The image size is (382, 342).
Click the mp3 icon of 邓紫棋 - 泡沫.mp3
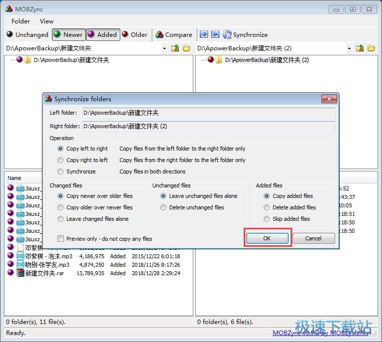[20, 256]
